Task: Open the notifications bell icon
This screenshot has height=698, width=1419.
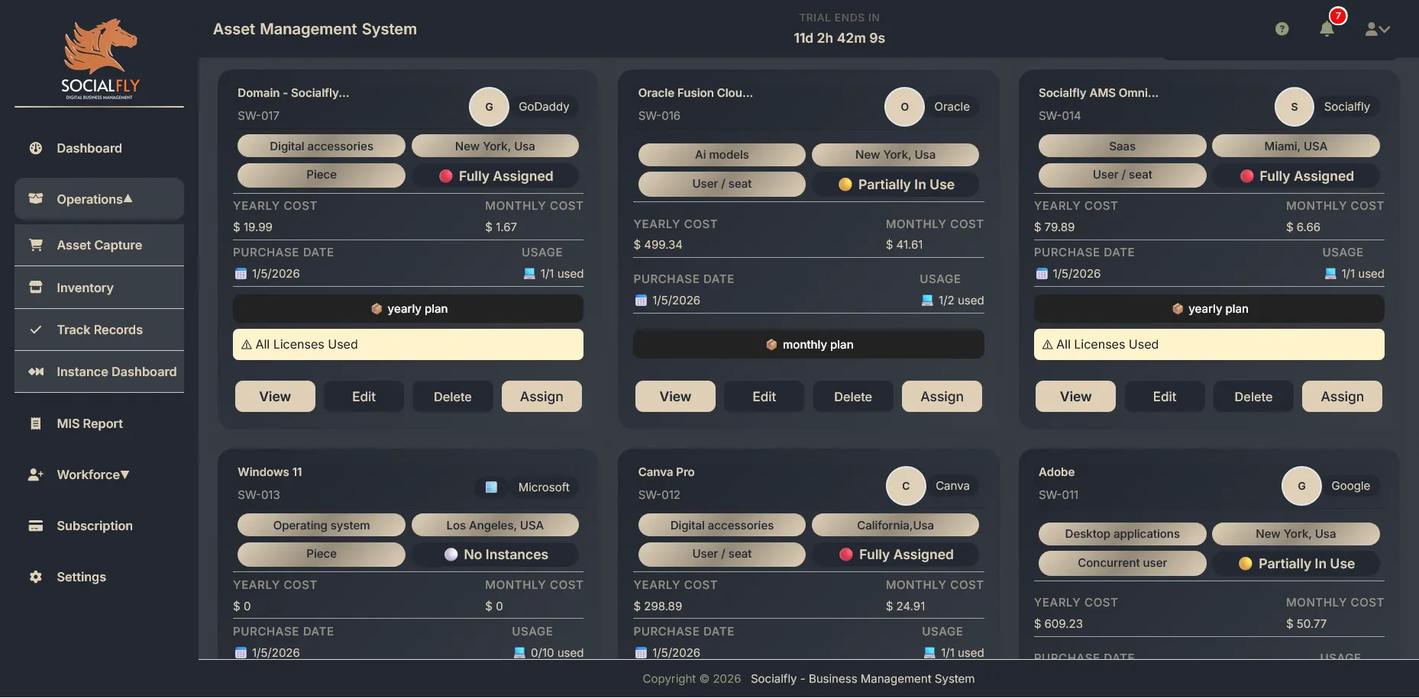Action: coord(1327,29)
